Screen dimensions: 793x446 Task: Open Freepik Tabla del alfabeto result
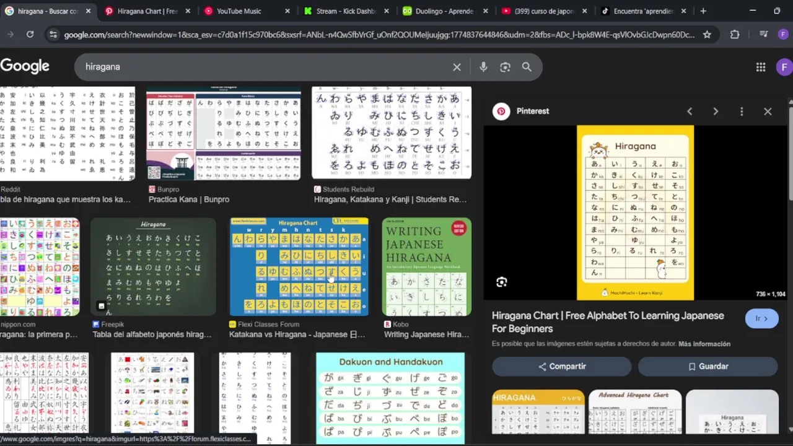[152, 334]
